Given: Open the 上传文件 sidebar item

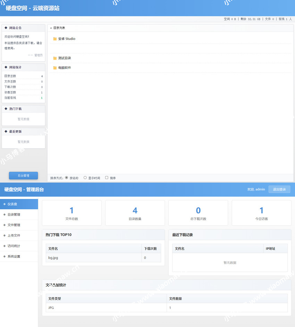Looking at the screenshot, I should point(14,235).
